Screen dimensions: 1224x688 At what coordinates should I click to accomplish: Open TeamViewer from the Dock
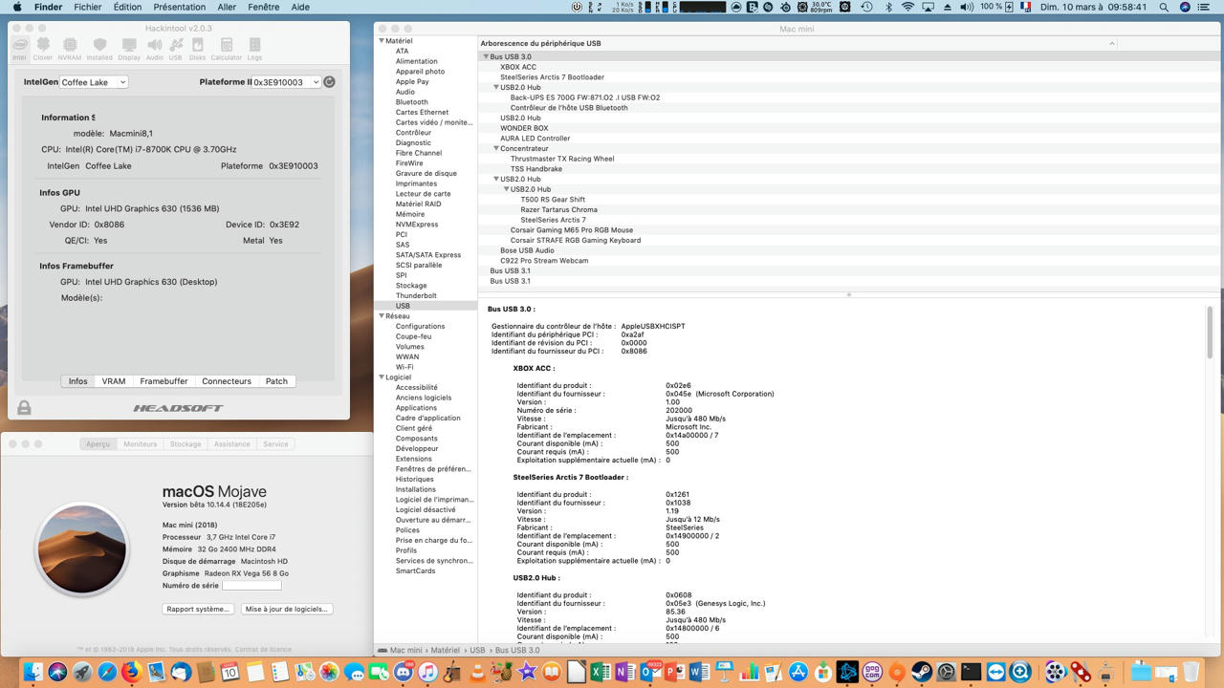pos(996,673)
